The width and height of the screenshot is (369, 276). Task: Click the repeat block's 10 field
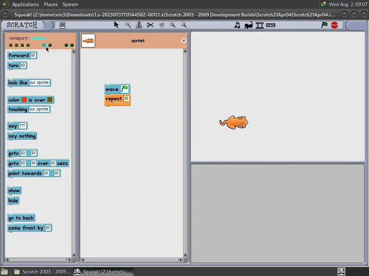click(126, 98)
